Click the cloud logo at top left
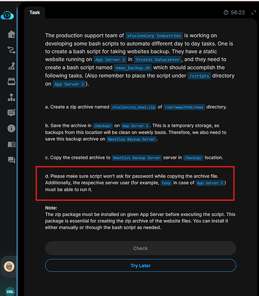Viewport: 259px width, 296px height. coord(7,15)
